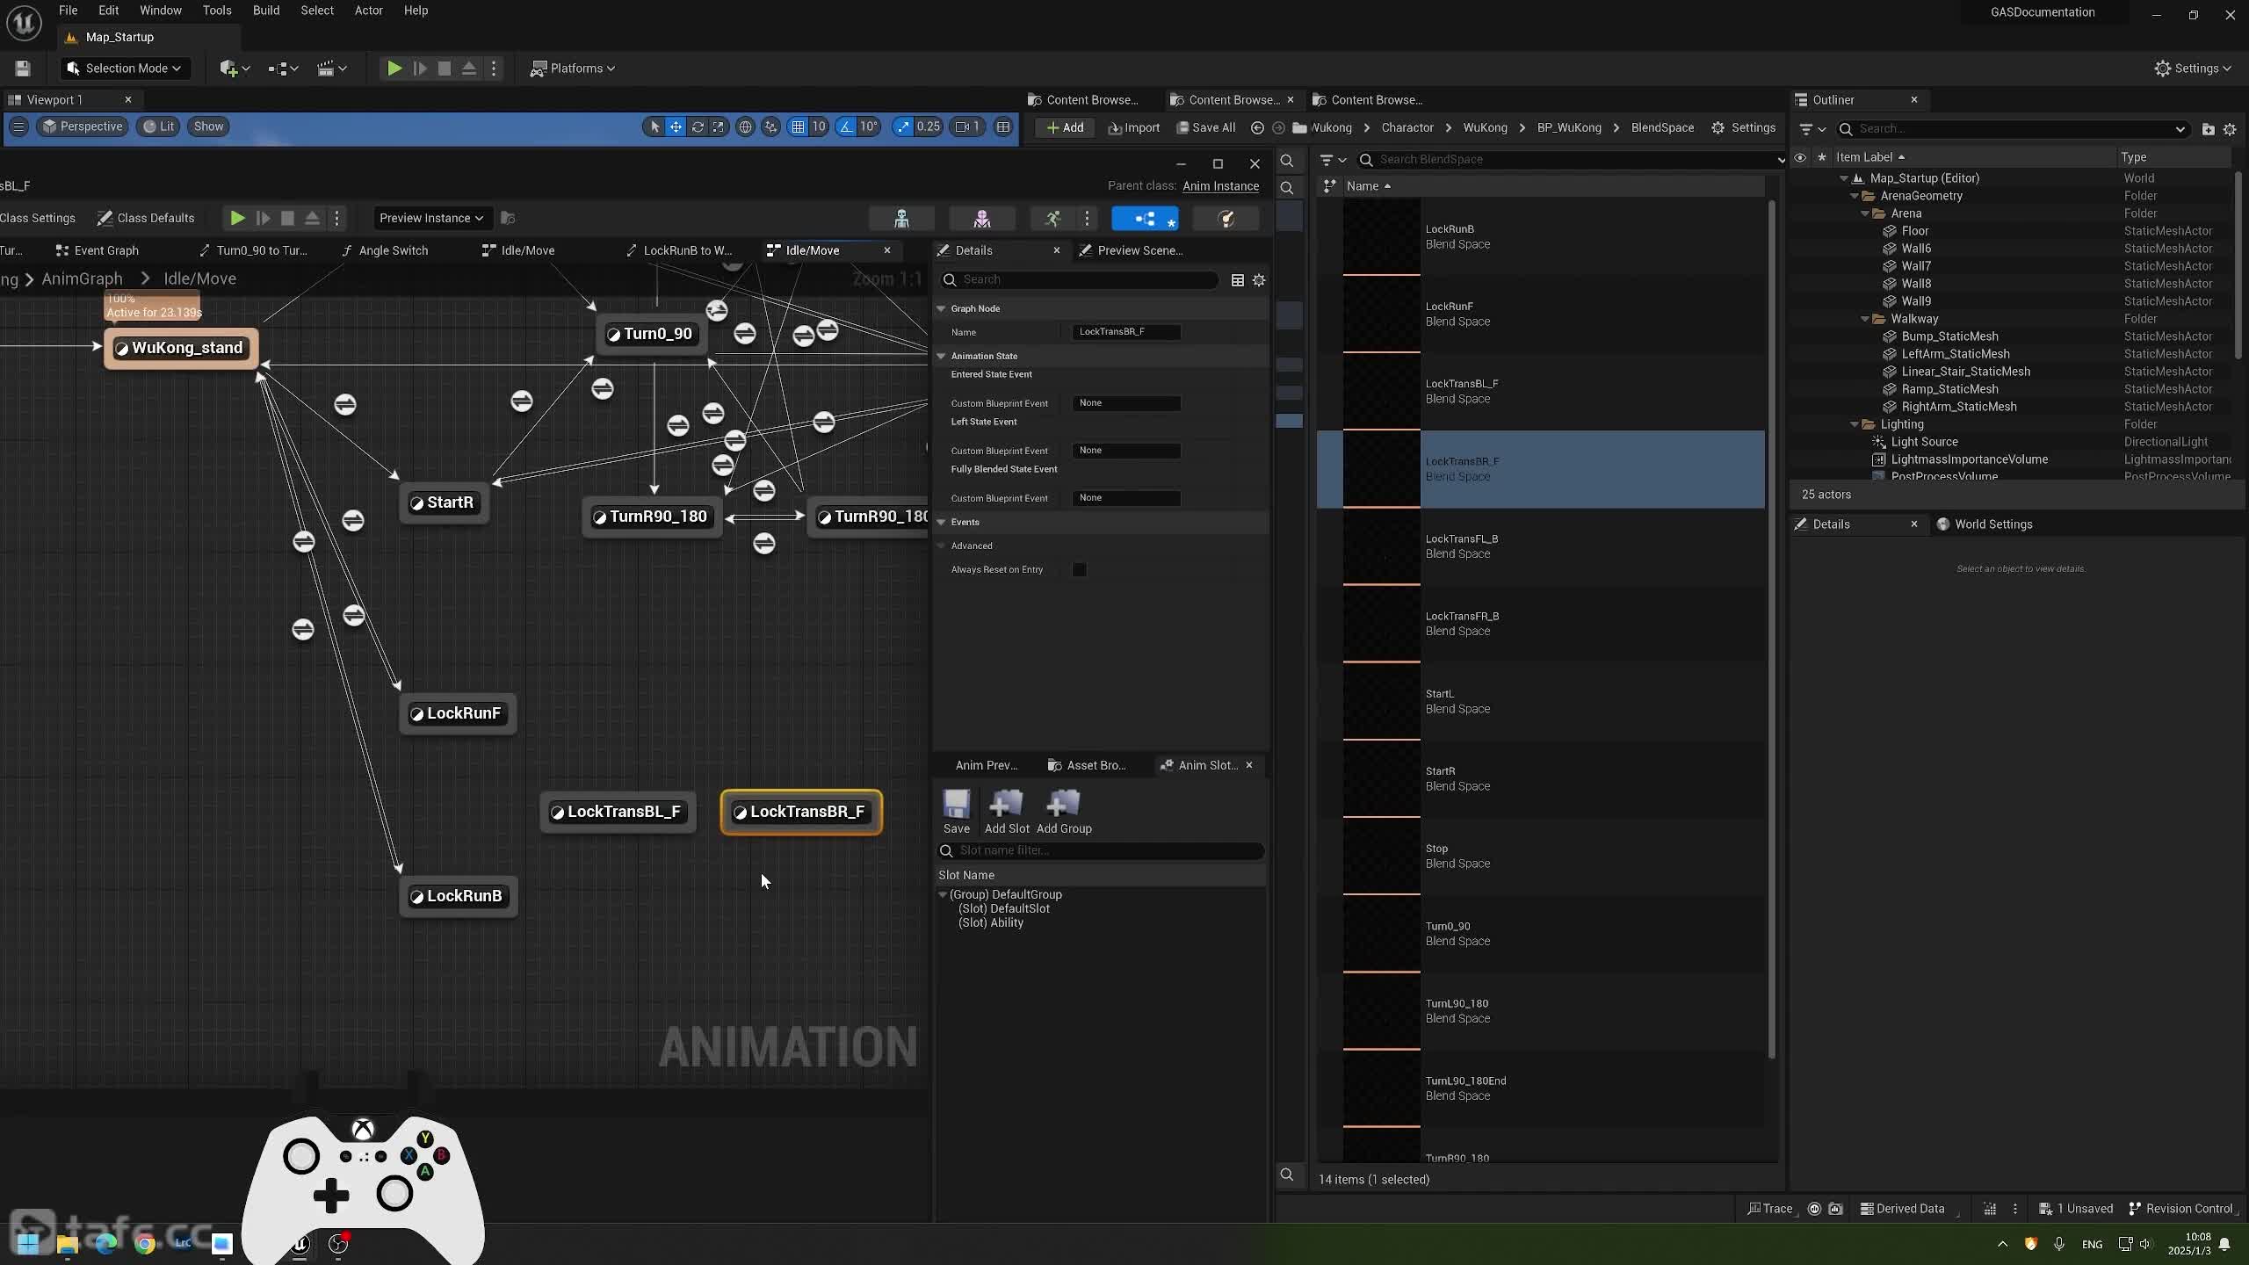Image resolution: width=2249 pixels, height=1265 pixels.
Task: Open the Content Browser filter options icon
Action: click(x=1333, y=160)
